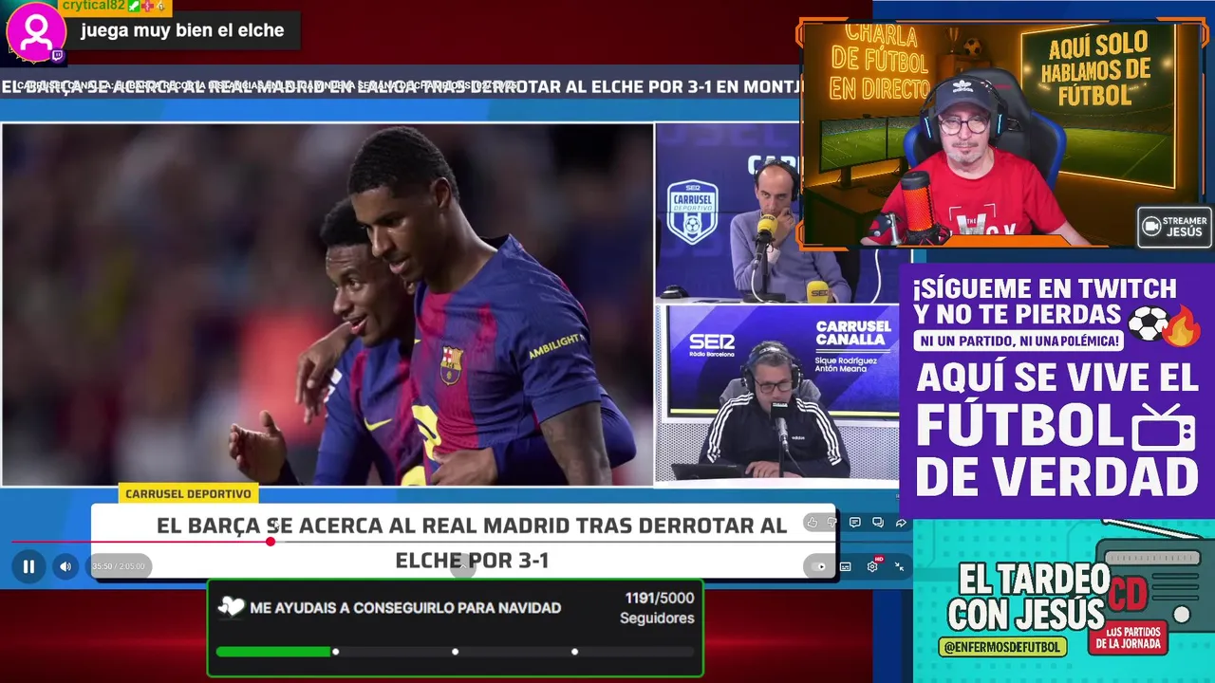The width and height of the screenshot is (1215, 683).
Task: Click the 1191/5000 Seguidores counter
Action: click(x=658, y=608)
